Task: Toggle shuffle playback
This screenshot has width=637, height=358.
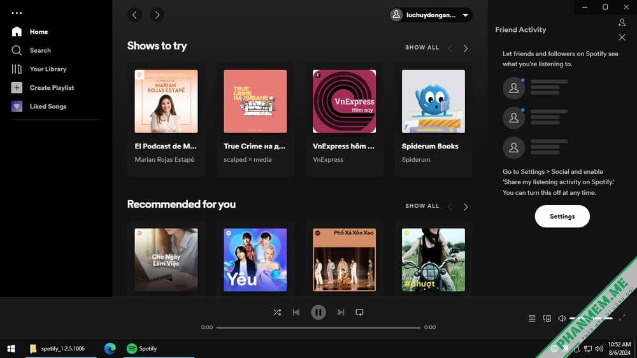Action: (x=277, y=313)
